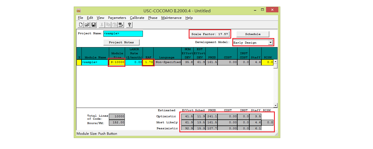This screenshot has height=149, width=373.
Task: Click the Copy toolbar icon
Action: 108,25
